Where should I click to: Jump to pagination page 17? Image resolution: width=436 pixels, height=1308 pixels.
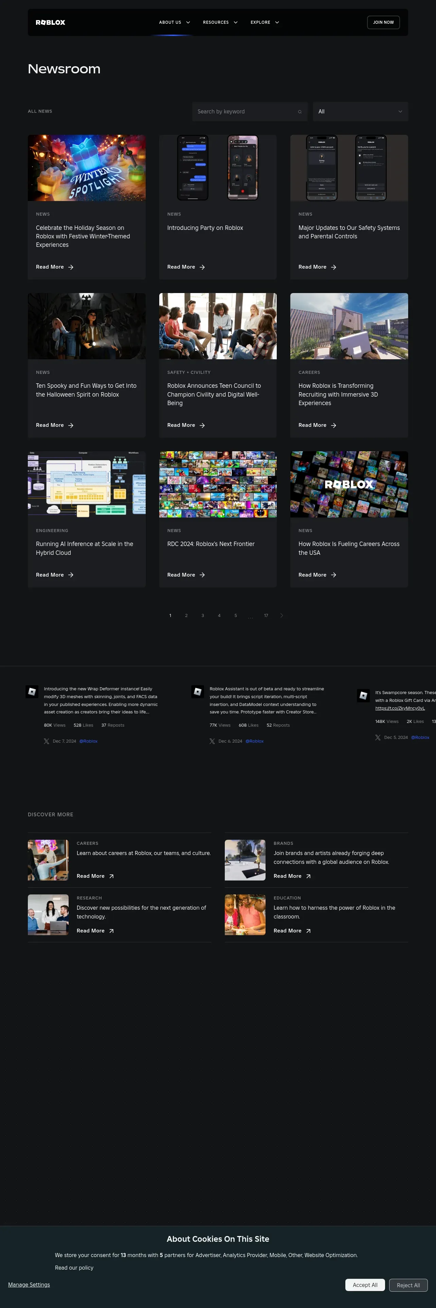point(266,615)
